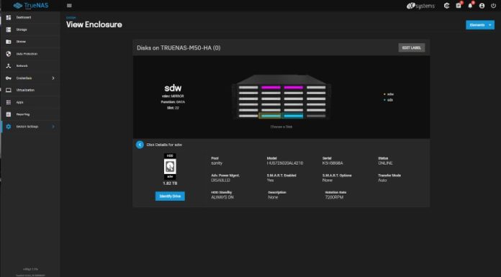Click the S.M.A.R.T. Enabled value Yes
The image size is (501, 277).
(x=271, y=180)
